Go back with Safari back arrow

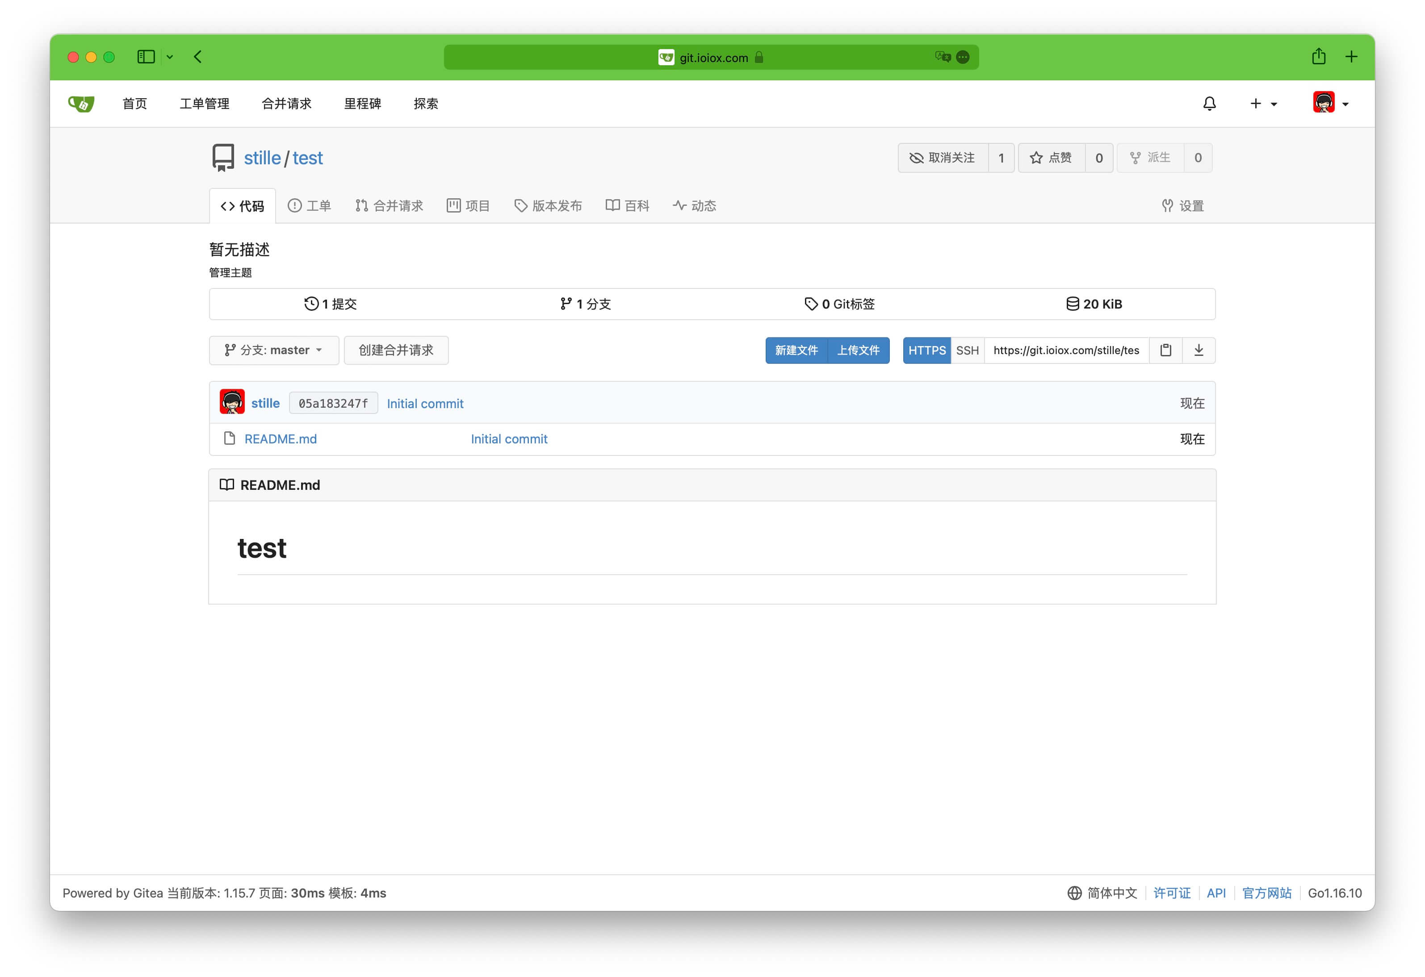(x=197, y=57)
